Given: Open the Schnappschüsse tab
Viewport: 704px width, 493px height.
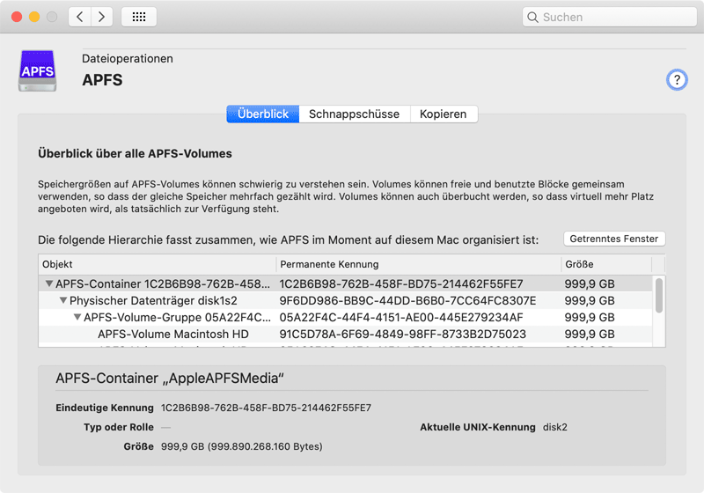Looking at the screenshot, I should (355, 114).
